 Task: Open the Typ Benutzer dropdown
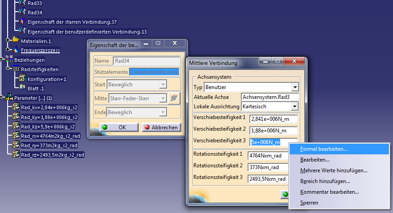point(295,87)
